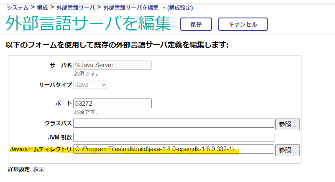Image resolution: width=335 pixels, height=182 pixels.
Task: Browse with 参照 button beside Javaホームディレクトリ
Action: point(287,150)
